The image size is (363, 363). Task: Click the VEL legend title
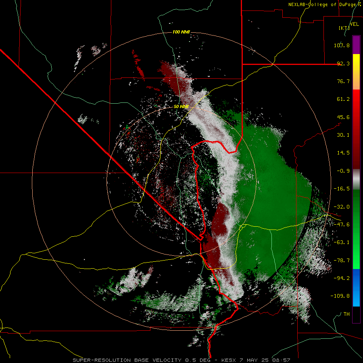pyautogui.click(x=354, y=24)
